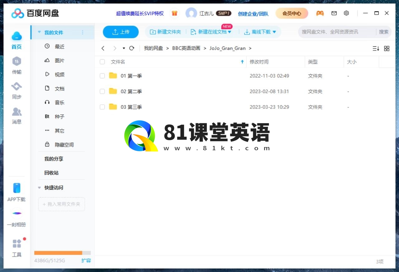
Task: Select 图片 in the sidebar
Action: pos(60,60)
